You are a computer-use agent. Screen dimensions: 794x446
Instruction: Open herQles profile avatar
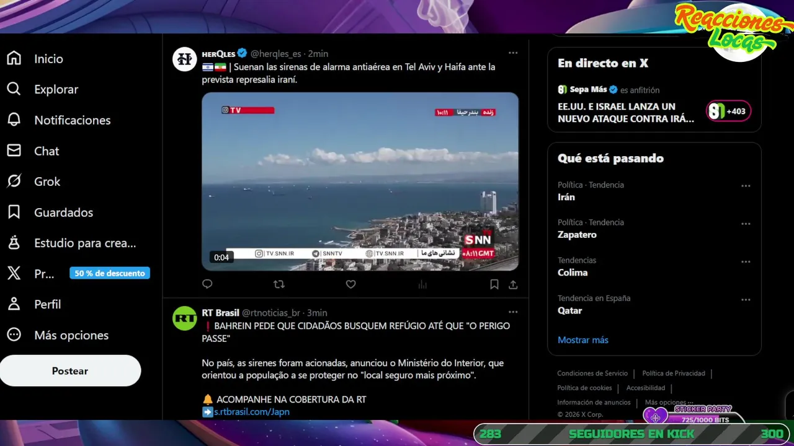[x=184, y=59]
